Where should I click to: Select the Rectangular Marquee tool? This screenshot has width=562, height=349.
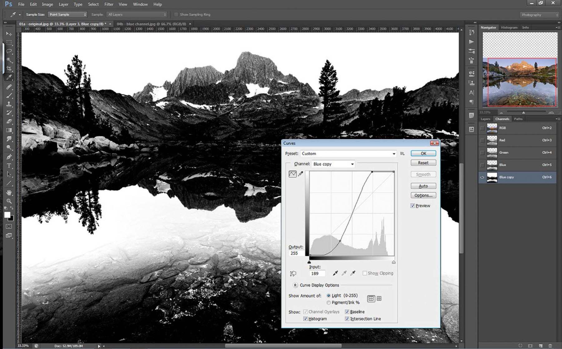[x=9, y=42]
